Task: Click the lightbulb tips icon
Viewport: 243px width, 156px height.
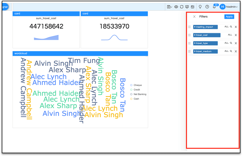Action: (x=200, y=7)
